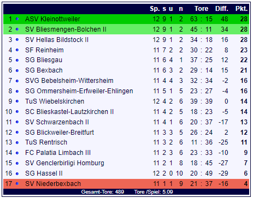253x198 pixels.
Task: Click the blue dot next to TuS Rentrisch
Action: coord(17,142)
